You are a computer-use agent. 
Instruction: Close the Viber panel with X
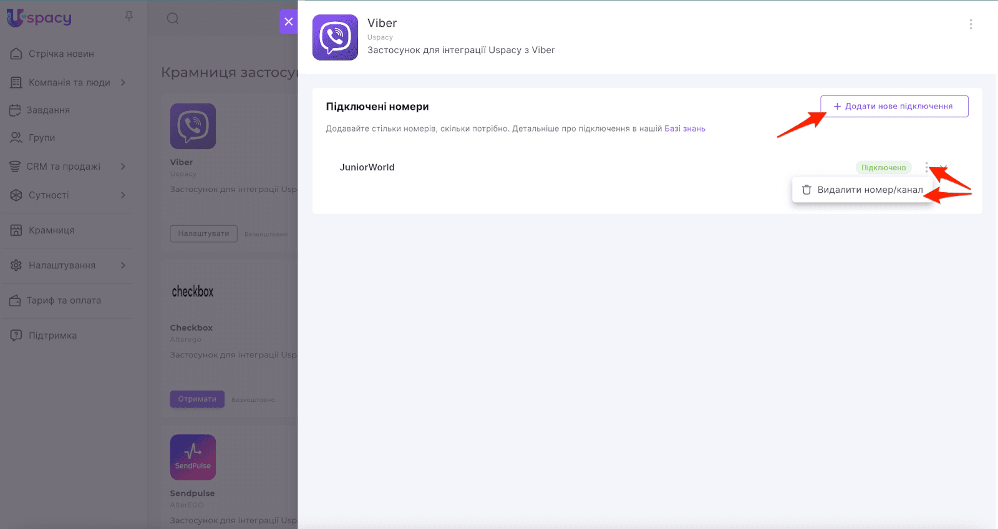(x=288, y=21)
